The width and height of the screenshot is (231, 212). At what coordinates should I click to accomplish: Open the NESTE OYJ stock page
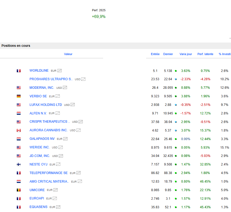38,164
